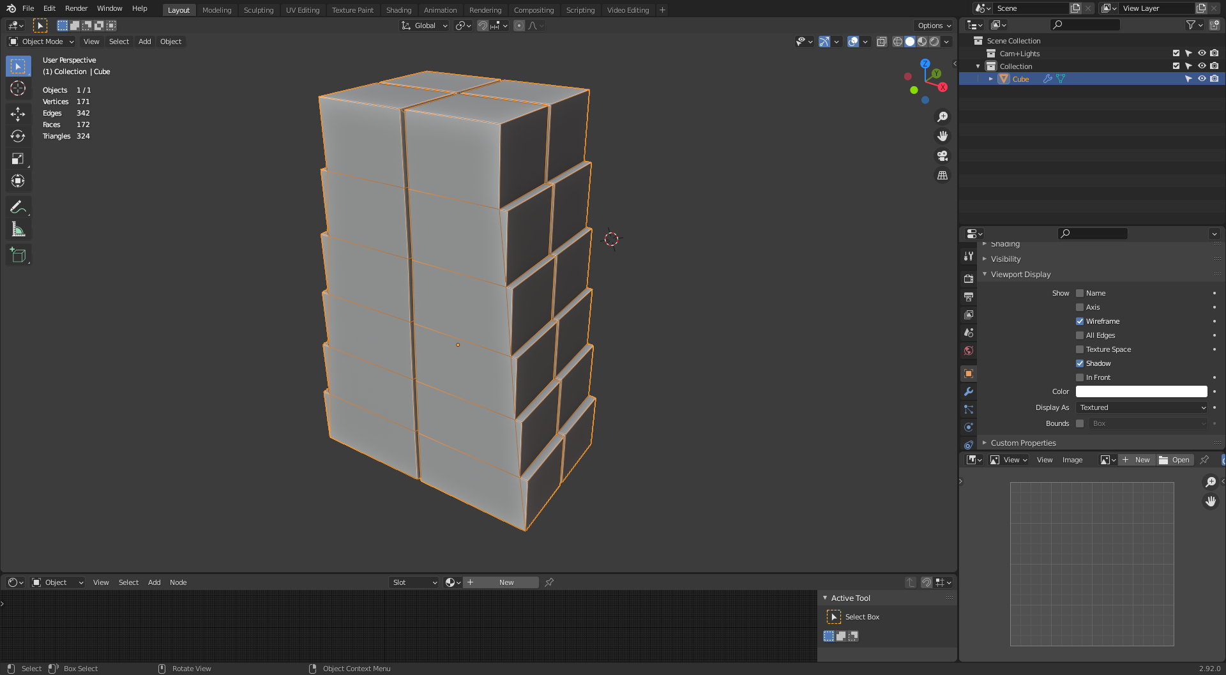Uncheck the Wireframe checkbox
Screen dimensions: 1226x675
(x=1080, y=321)
